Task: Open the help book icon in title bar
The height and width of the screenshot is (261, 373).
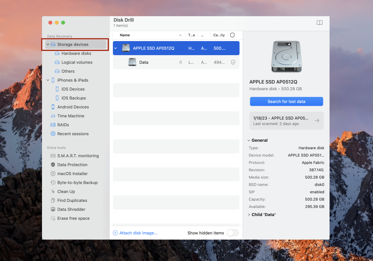Action: coord(319,23)
